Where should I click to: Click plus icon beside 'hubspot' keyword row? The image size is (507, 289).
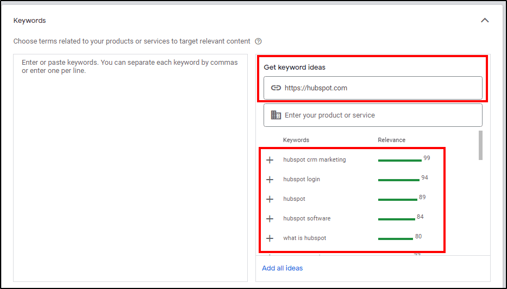click(270, 199)
